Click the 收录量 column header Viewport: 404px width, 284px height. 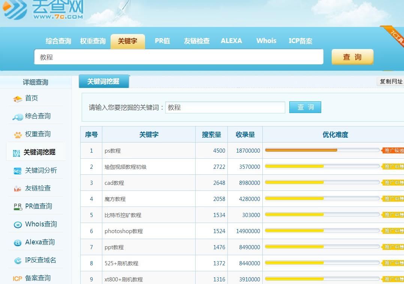coord(245,135)
